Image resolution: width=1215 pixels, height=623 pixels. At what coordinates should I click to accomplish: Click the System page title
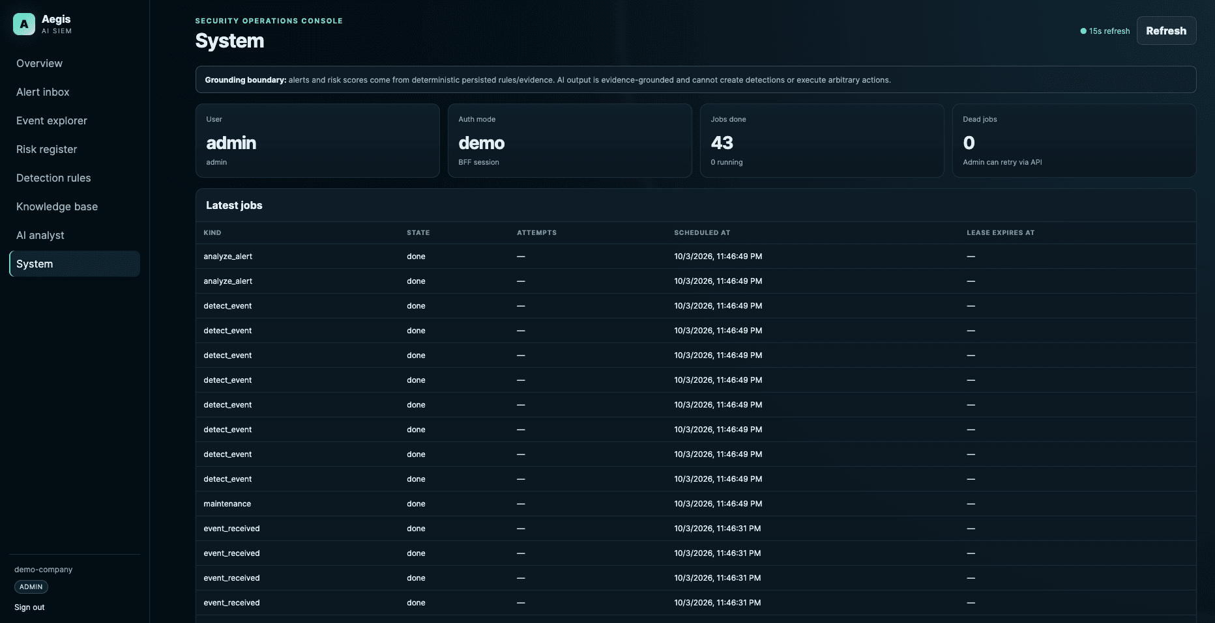(x=229, y=41)
